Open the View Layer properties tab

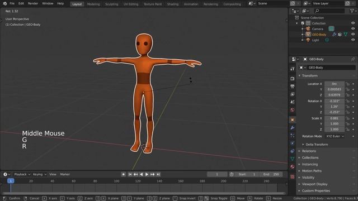(x=293, y=94)
